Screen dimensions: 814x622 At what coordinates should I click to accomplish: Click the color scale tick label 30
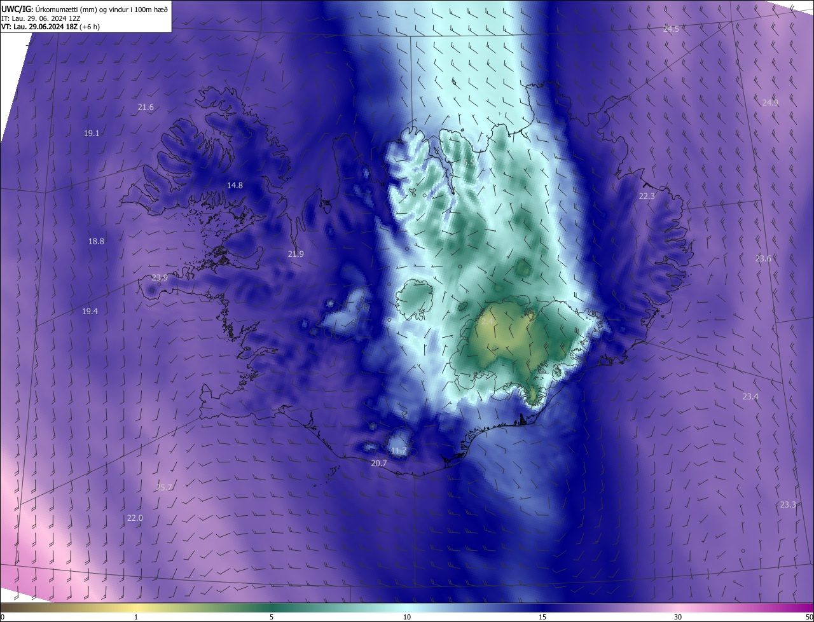point(678,617)
